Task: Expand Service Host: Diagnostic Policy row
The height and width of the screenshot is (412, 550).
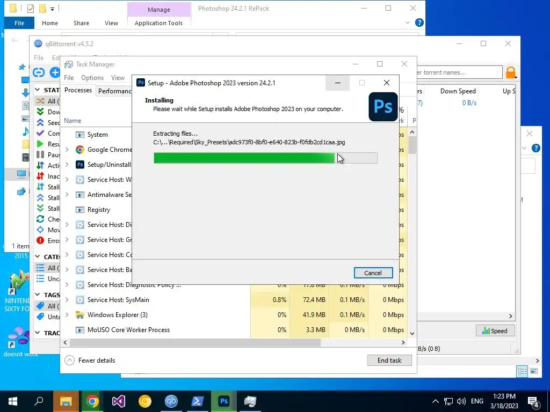Action: pyautogui.click(x=67, y=285)
